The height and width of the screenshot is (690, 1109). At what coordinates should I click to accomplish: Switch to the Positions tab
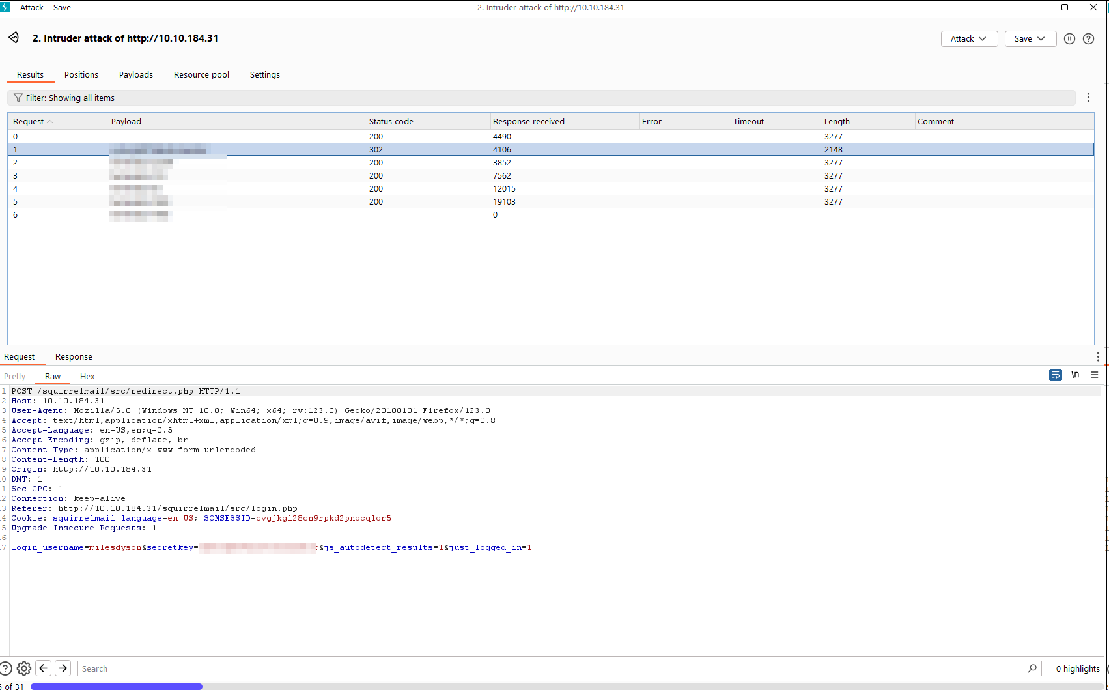(x=81, y=75)
